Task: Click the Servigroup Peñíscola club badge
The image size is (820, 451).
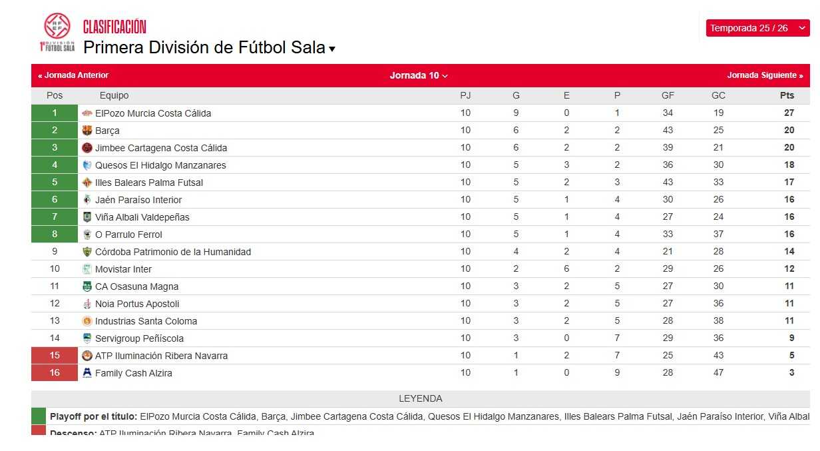Action: pos(87,338)
